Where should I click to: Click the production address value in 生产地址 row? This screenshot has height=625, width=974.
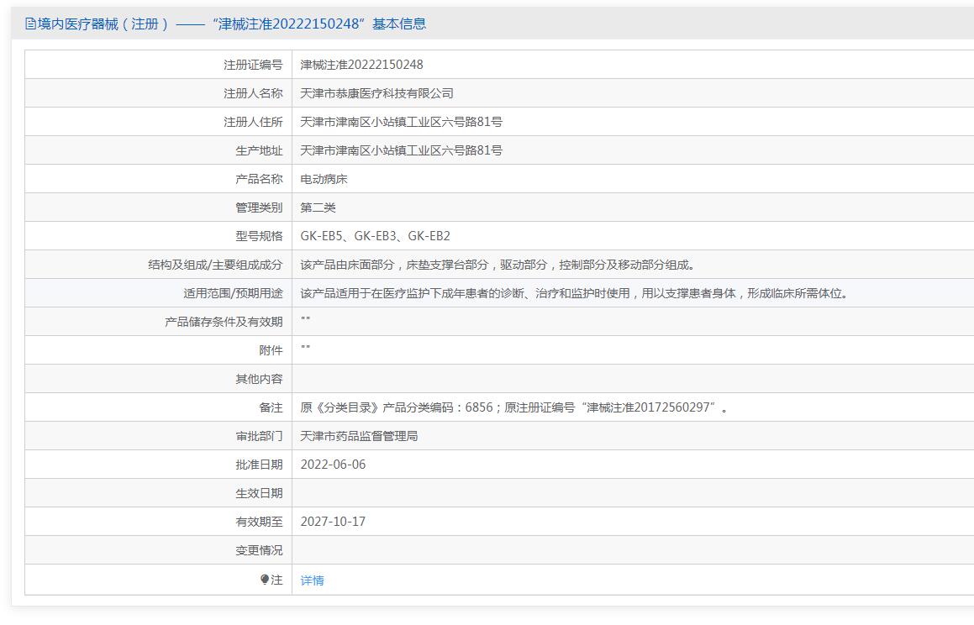(401, 150)
